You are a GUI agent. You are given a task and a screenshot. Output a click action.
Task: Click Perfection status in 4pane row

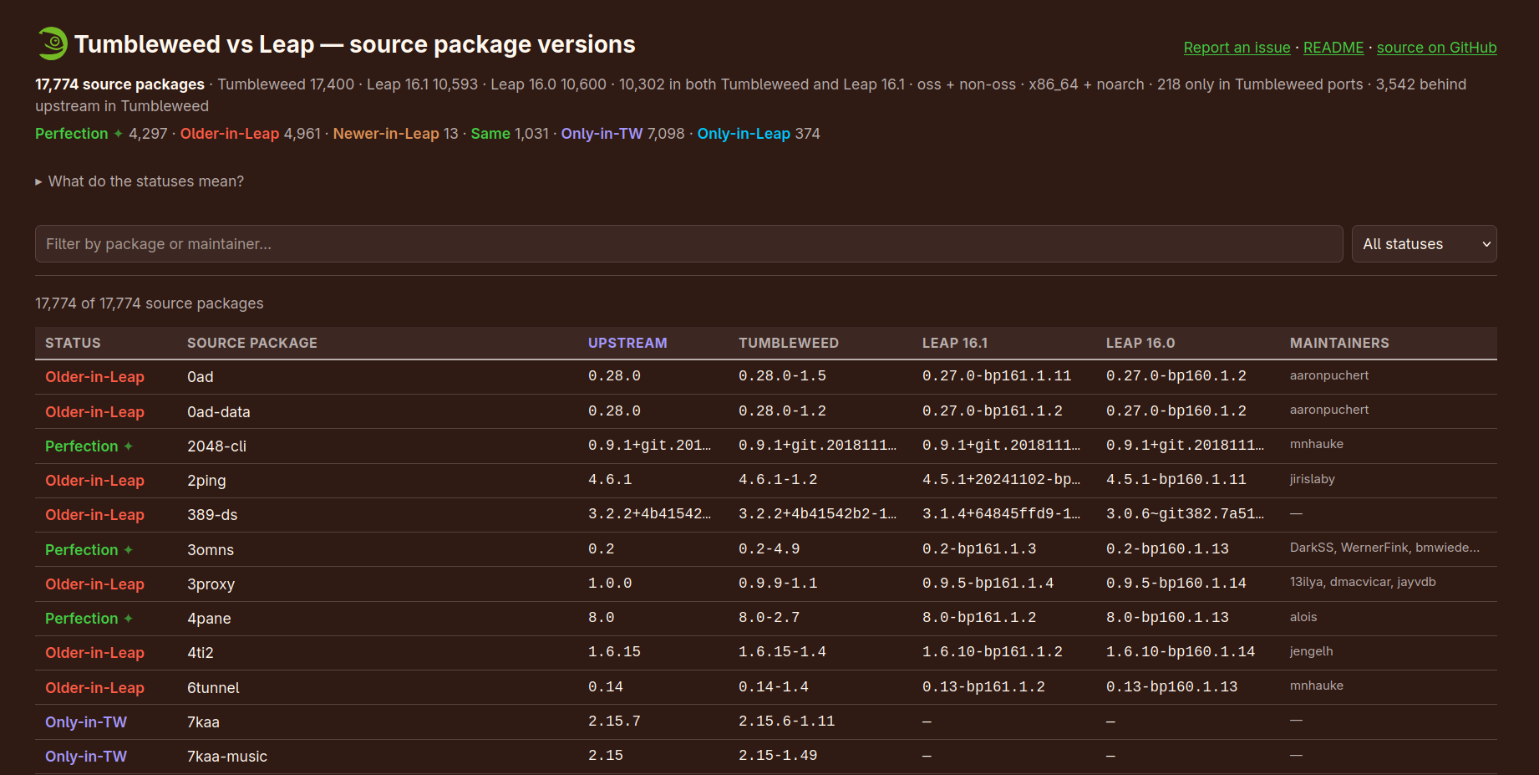click(89, 619)
